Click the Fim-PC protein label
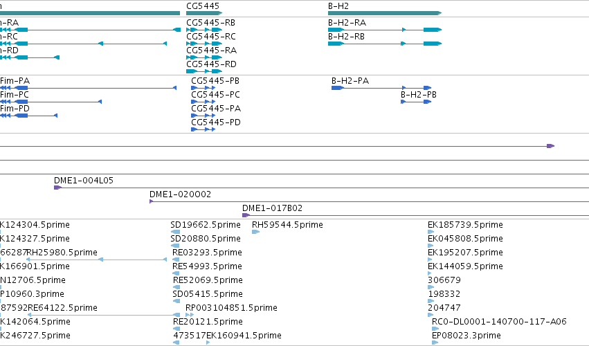 15,95
